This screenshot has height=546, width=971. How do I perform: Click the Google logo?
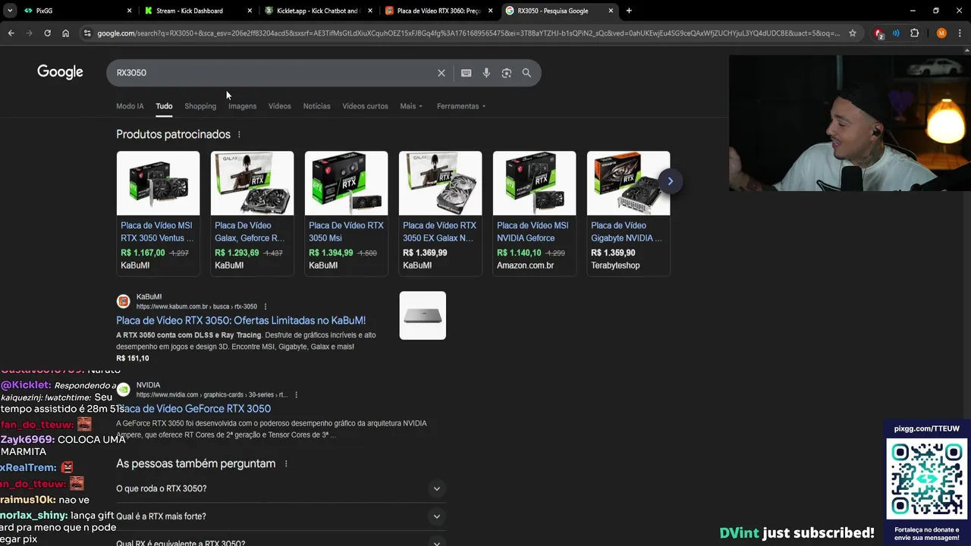pos(60,72)
